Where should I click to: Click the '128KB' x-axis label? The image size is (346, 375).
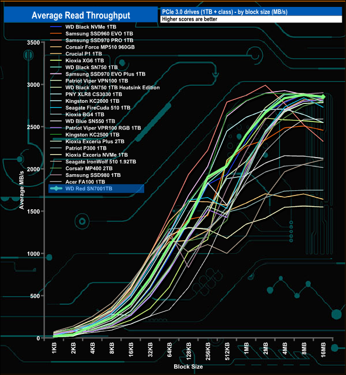188,352
